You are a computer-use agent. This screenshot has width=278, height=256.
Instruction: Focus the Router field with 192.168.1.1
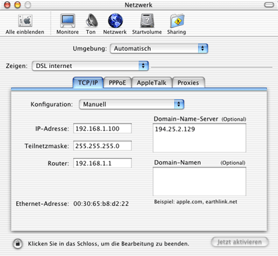[103, 163]
